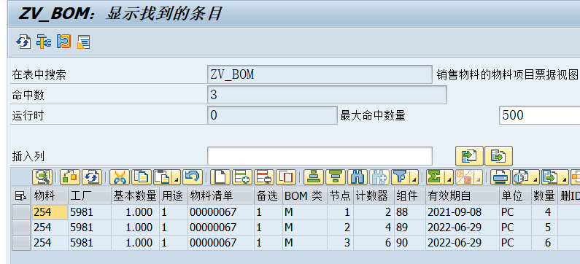
Task: Click the 物料 column header
Action: [50, 196]
